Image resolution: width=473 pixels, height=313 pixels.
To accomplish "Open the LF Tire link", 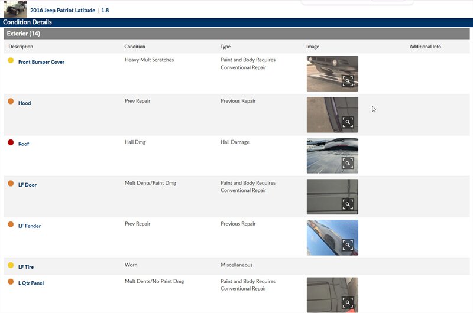I will 26,267.
